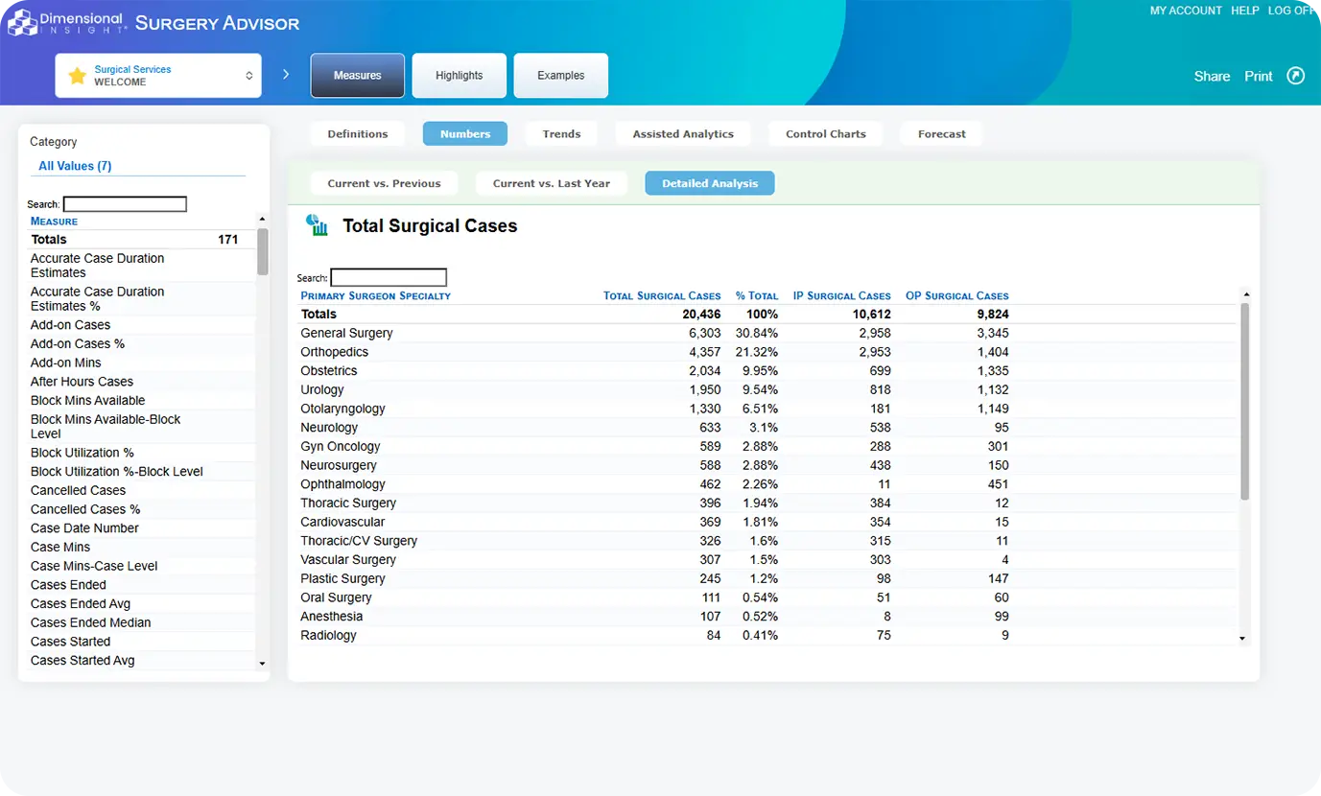Viewport: 1321px width, 796px height.
Task: Click the right chevron arrow before Measures
Action: coord(286,75)
